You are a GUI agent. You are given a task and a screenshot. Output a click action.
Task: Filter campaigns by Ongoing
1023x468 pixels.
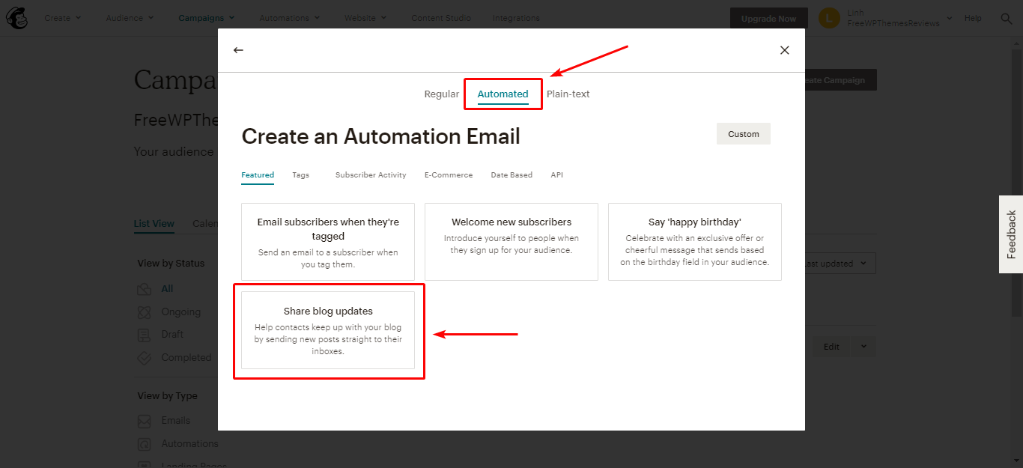coord(181,312)
